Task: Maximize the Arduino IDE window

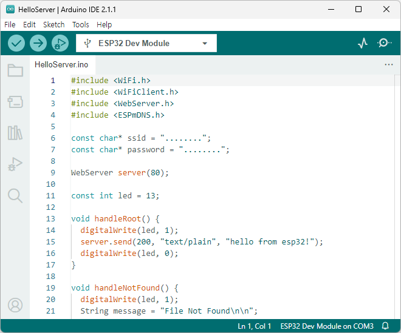Action: tap(358, 10)
